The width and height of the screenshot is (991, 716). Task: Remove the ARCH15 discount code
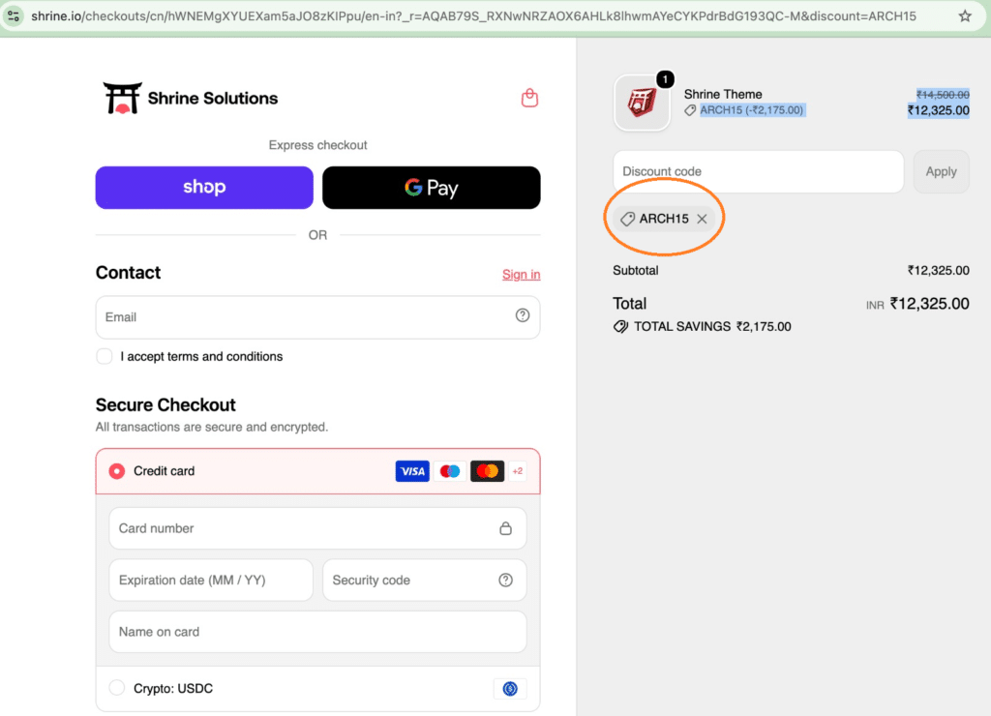pos(702,219)
